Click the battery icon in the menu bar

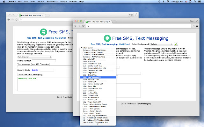point(177,2)
